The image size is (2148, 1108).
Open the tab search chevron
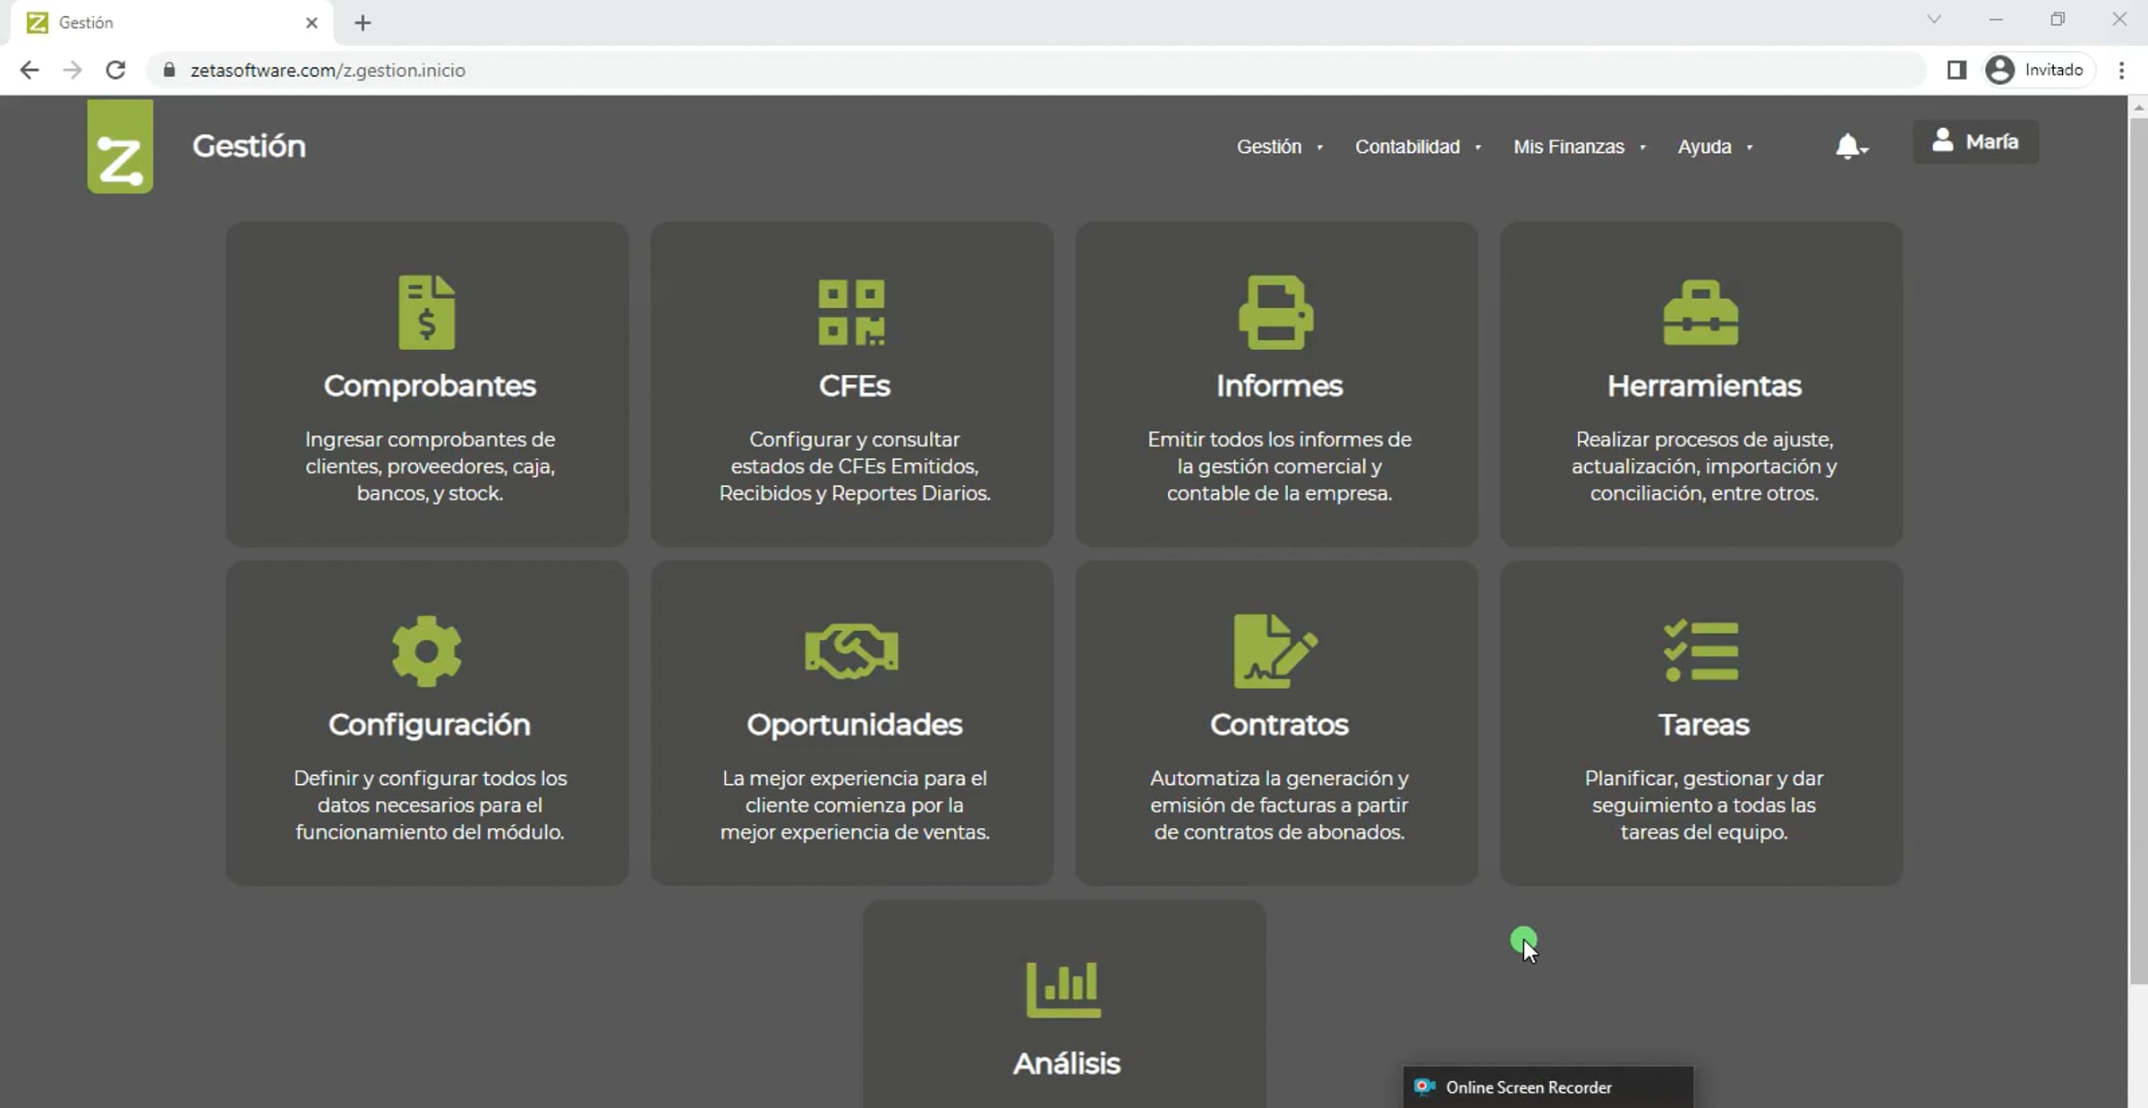[1934, 20]
